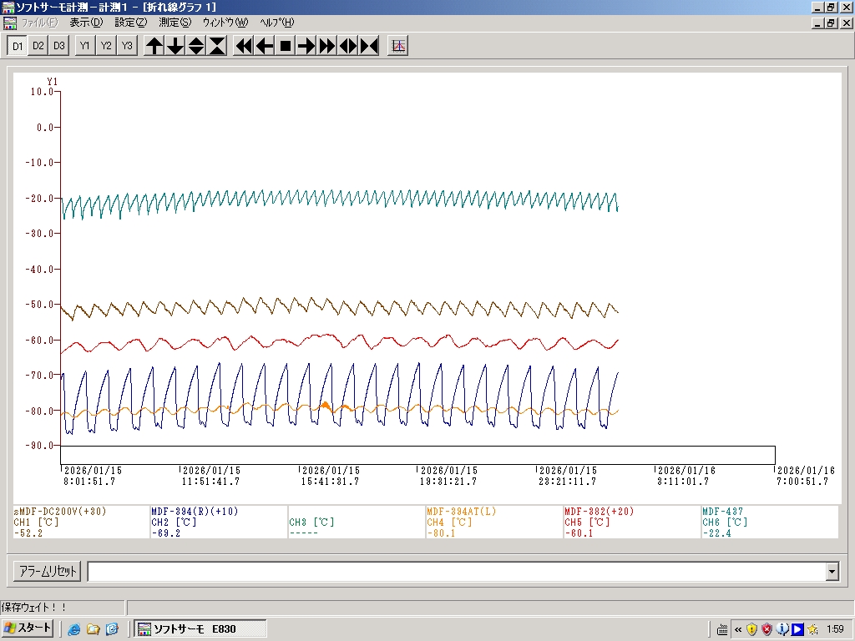Open the 表示(D) menu
855x641 pixels.
coord(86,23)
